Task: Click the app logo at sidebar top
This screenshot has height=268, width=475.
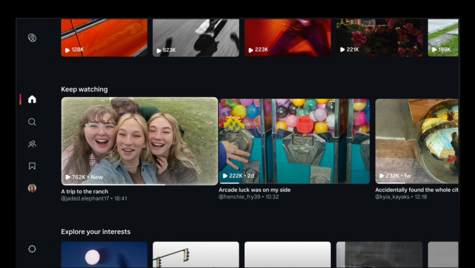Action: pos(32,38)
